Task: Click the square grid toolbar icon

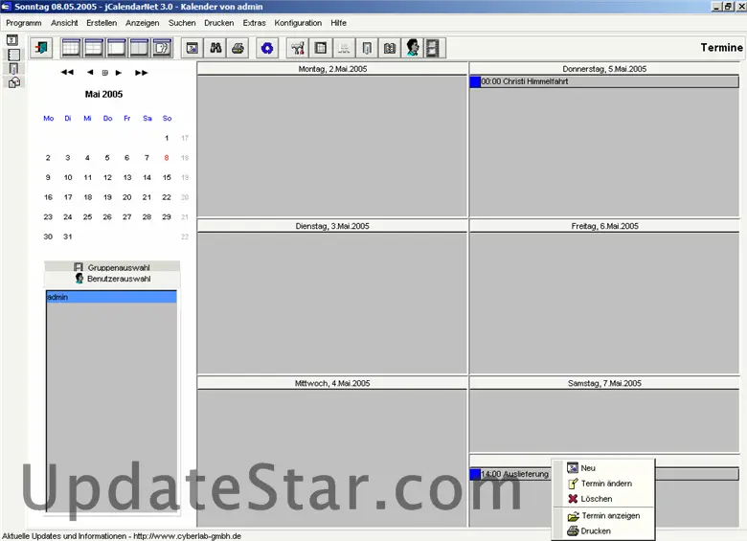Action: click(321, 48)
